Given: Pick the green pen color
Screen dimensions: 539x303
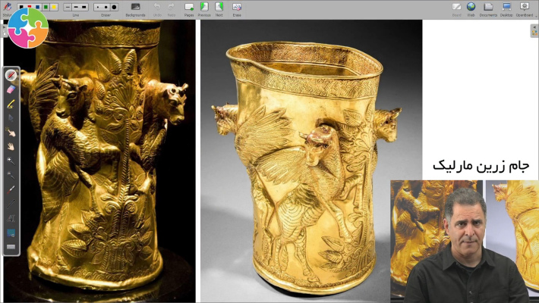Looking at the screenshot, I should point(46,7).
